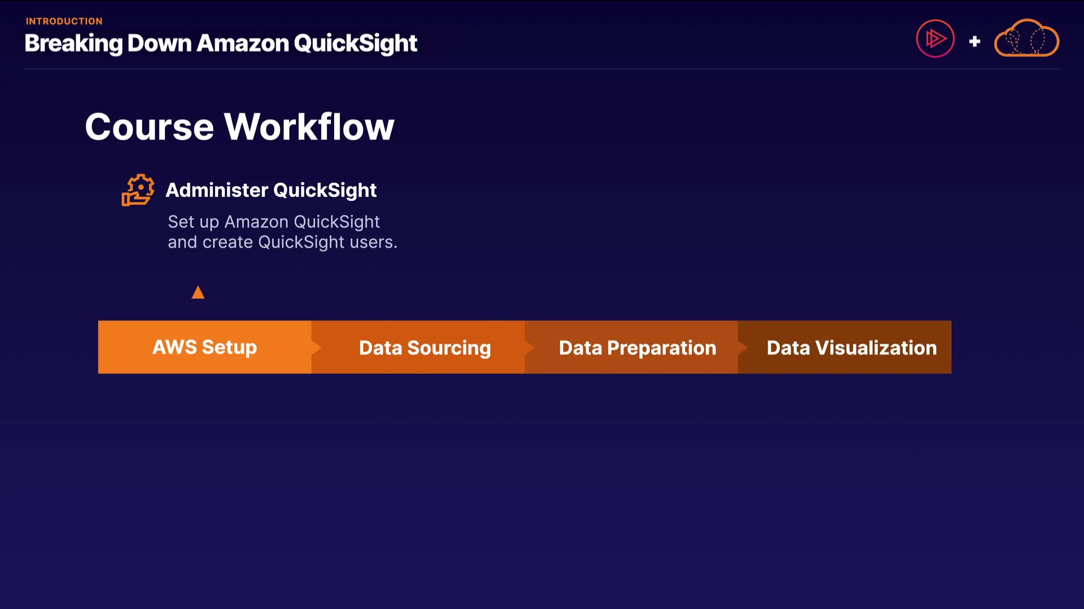Open the Data Preparation workflow stage
The image size is (1084, 609).
click(637, 348)
